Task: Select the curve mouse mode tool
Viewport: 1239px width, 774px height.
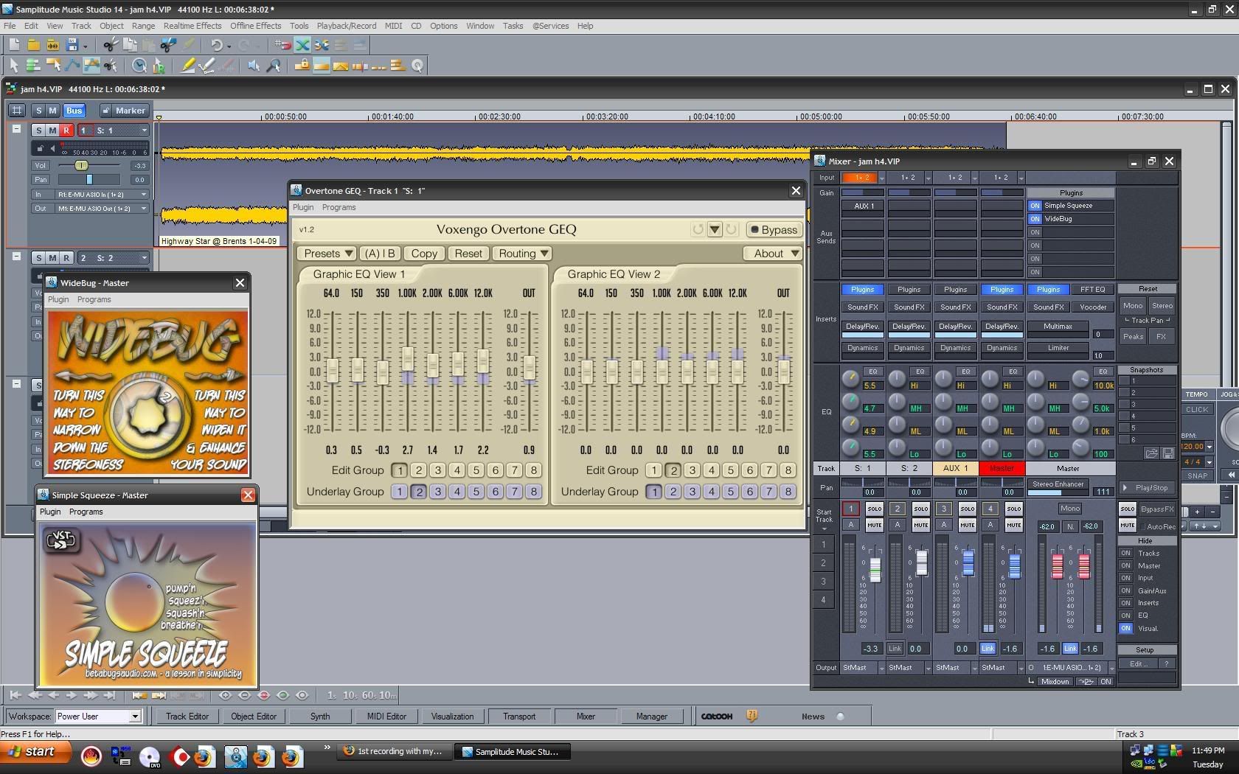Action: click(72, 66)
